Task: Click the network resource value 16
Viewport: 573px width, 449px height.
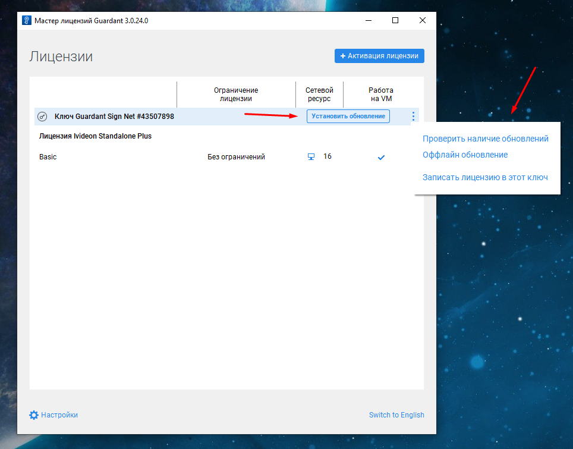Action: coord(328,156)
